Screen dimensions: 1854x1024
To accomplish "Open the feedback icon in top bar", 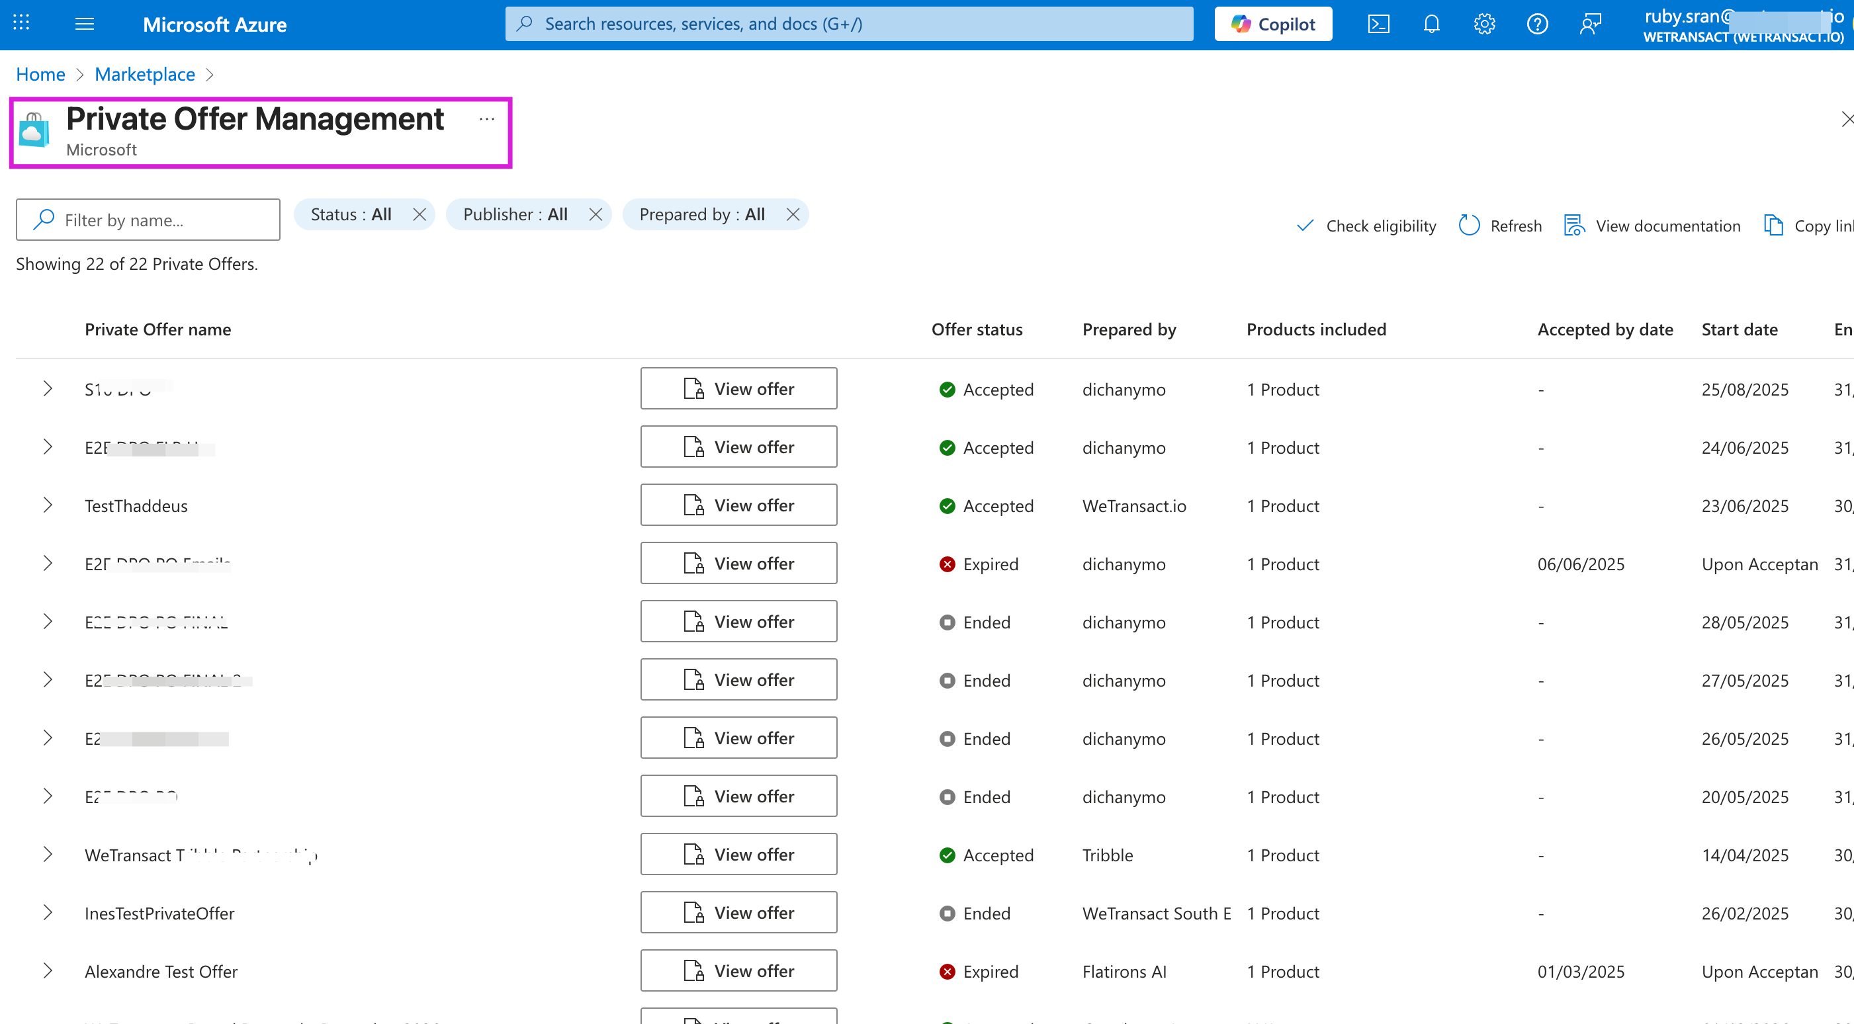I will click(x=1591, y=24).
